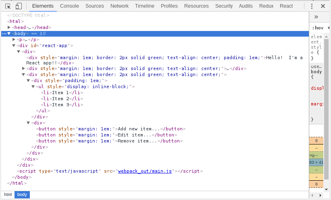Collapse the ul inline-block list node
Screen dimensions: 331x200
(33, 87)
